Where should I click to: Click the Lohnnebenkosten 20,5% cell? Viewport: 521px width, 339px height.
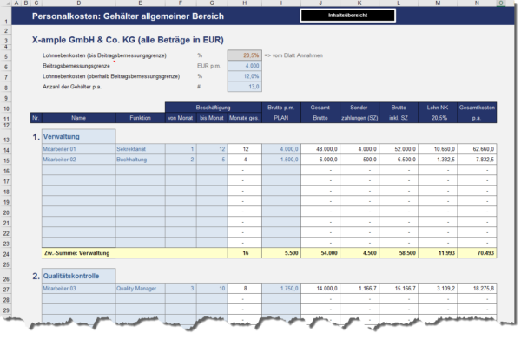tap(245, 55)
